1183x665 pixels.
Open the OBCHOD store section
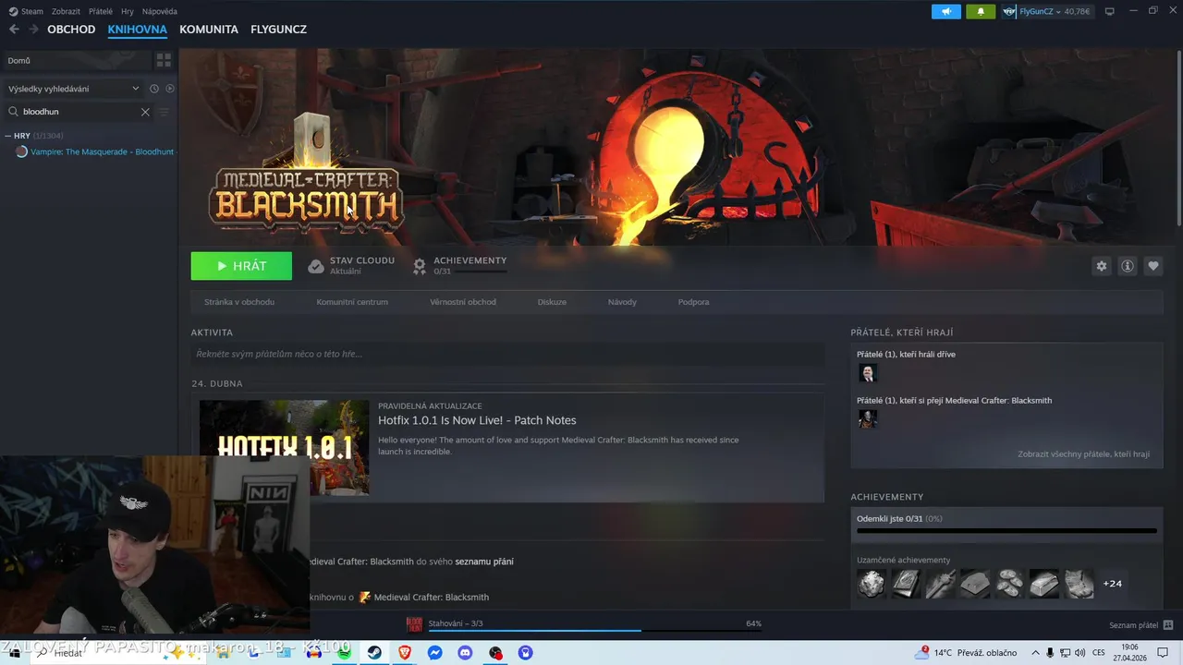71,30
